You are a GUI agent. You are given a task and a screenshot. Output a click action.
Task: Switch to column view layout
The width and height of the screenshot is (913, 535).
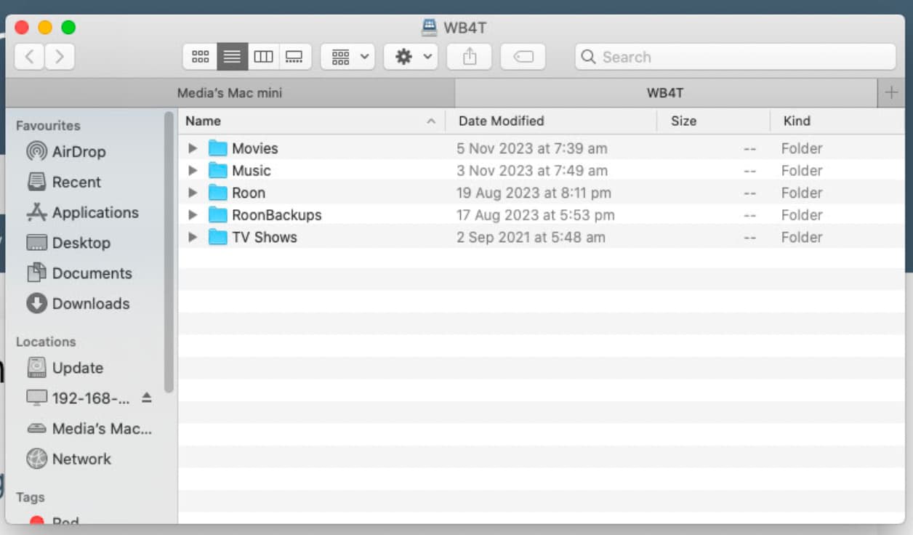coord(263,57)
